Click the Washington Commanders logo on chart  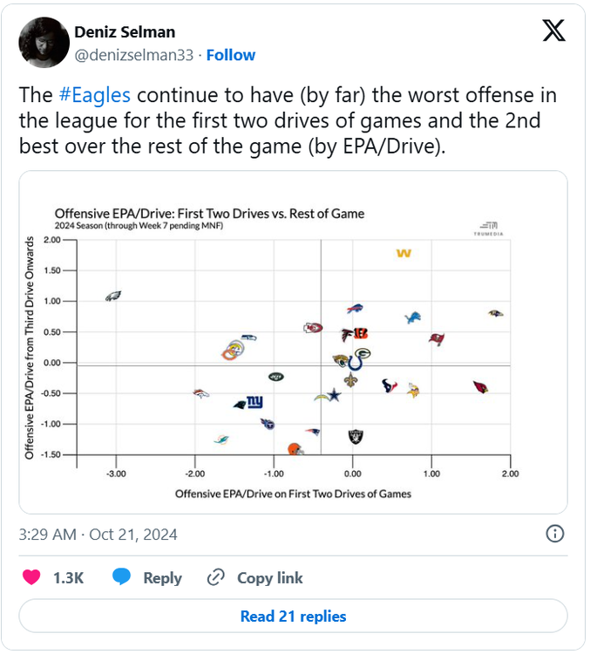(403, 254)
